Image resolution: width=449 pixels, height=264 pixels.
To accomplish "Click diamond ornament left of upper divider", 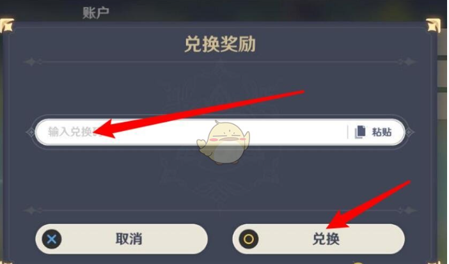I will 31,61.
